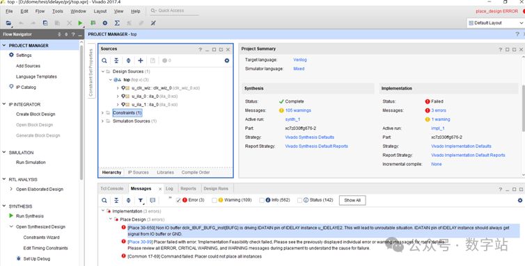The width and height of the screenshot is (525, 266).
Task: Open the impl_1 active run link
Action: coord(438,128)
